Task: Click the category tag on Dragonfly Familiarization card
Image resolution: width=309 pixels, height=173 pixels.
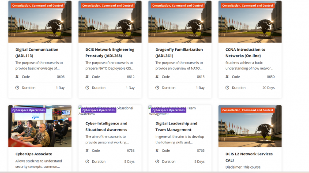Action: (x=177, y=6)
